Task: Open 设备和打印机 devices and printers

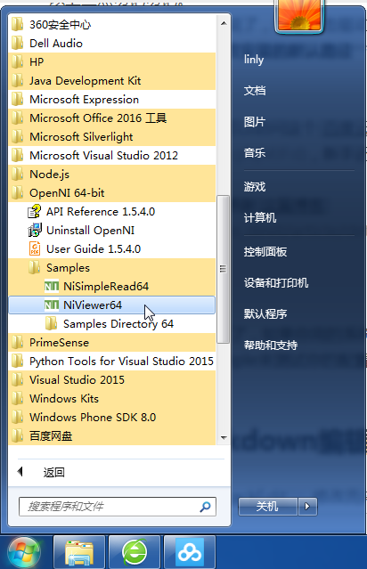Action: [276, 283]
